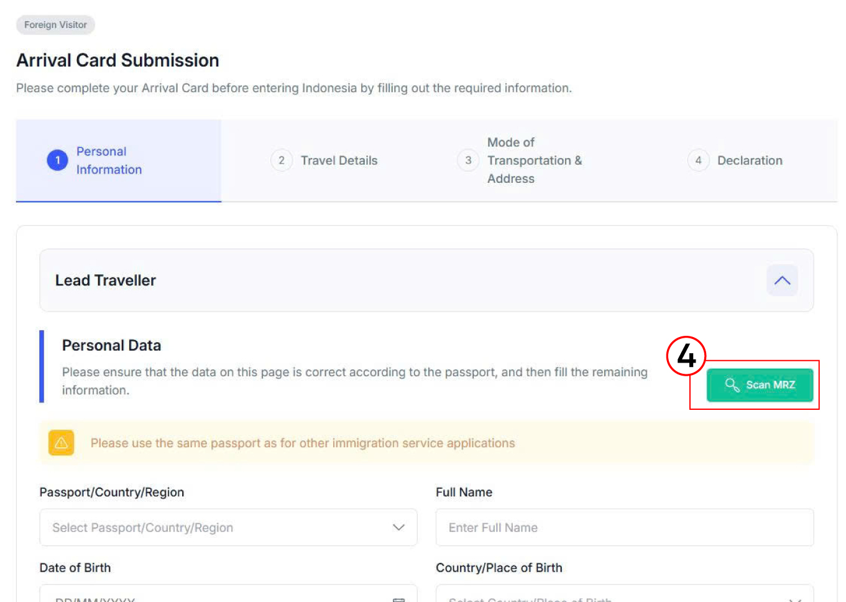Click the Full Name input field

click(624, 527)
